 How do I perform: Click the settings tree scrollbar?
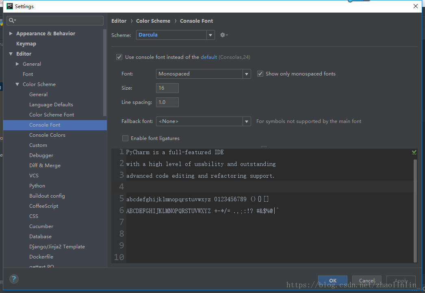104,73
